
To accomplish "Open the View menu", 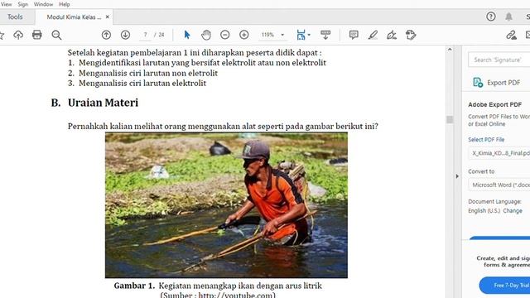I will pos(6,4).
